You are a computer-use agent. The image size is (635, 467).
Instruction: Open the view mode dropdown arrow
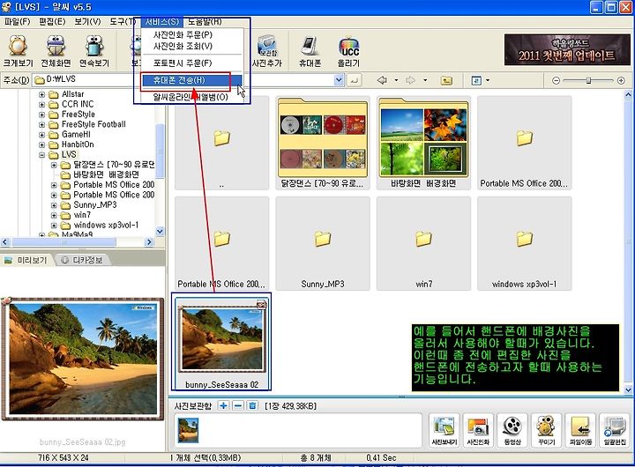[x=488, y=80]
